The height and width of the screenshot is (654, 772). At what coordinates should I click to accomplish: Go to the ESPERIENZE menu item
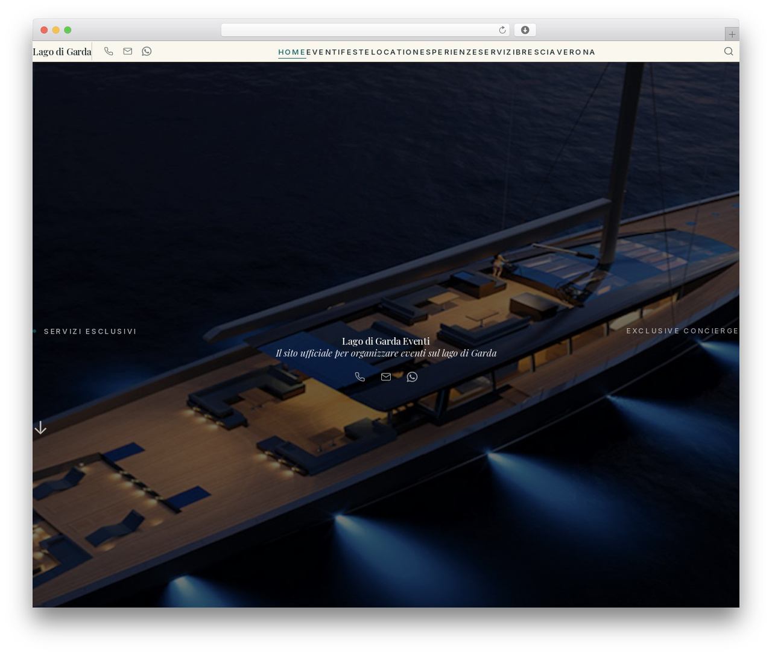click(x=449, y=52)
